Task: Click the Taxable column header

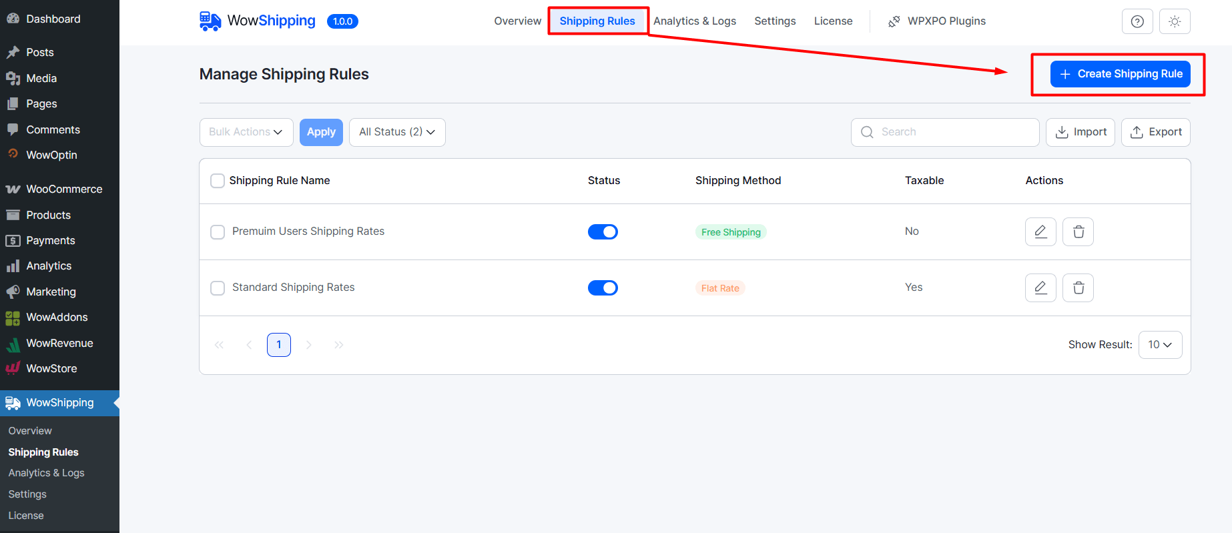Action: (924, 181)
